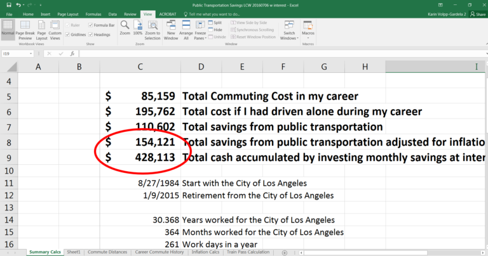Select the 1/9/2015 date cell
488x256 pixels.
(140, 196)
